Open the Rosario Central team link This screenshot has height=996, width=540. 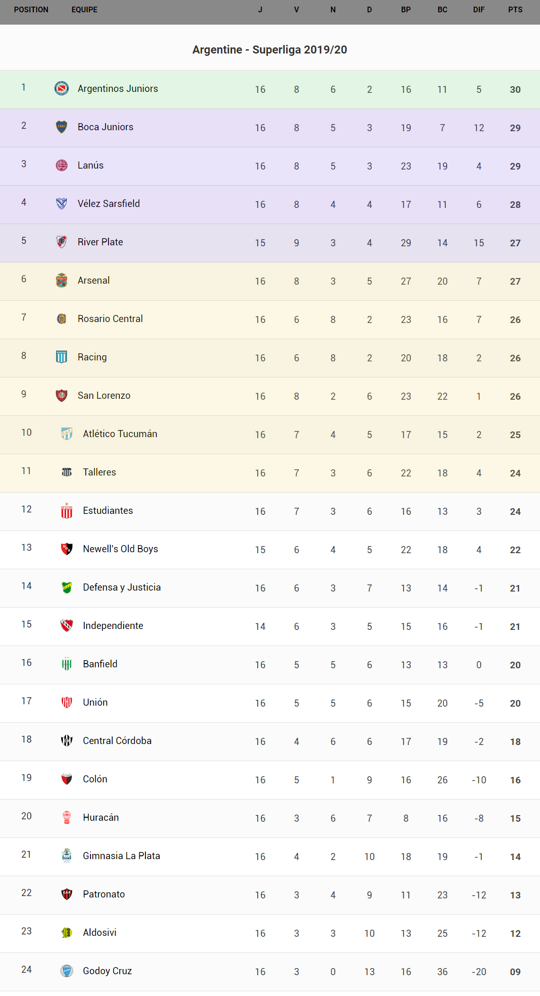point(110,319)
